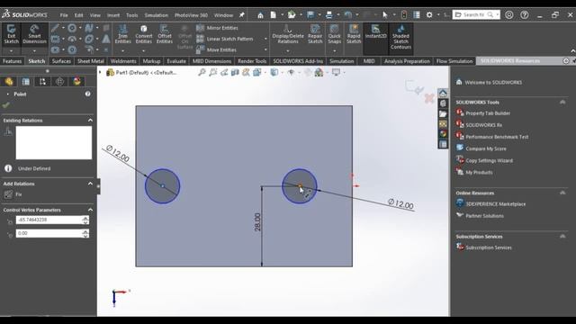The width and height of the screenshot is (576, 324).
Task: Open the ConfigurationManager tab icon
Action: click(x=42, y=81)
